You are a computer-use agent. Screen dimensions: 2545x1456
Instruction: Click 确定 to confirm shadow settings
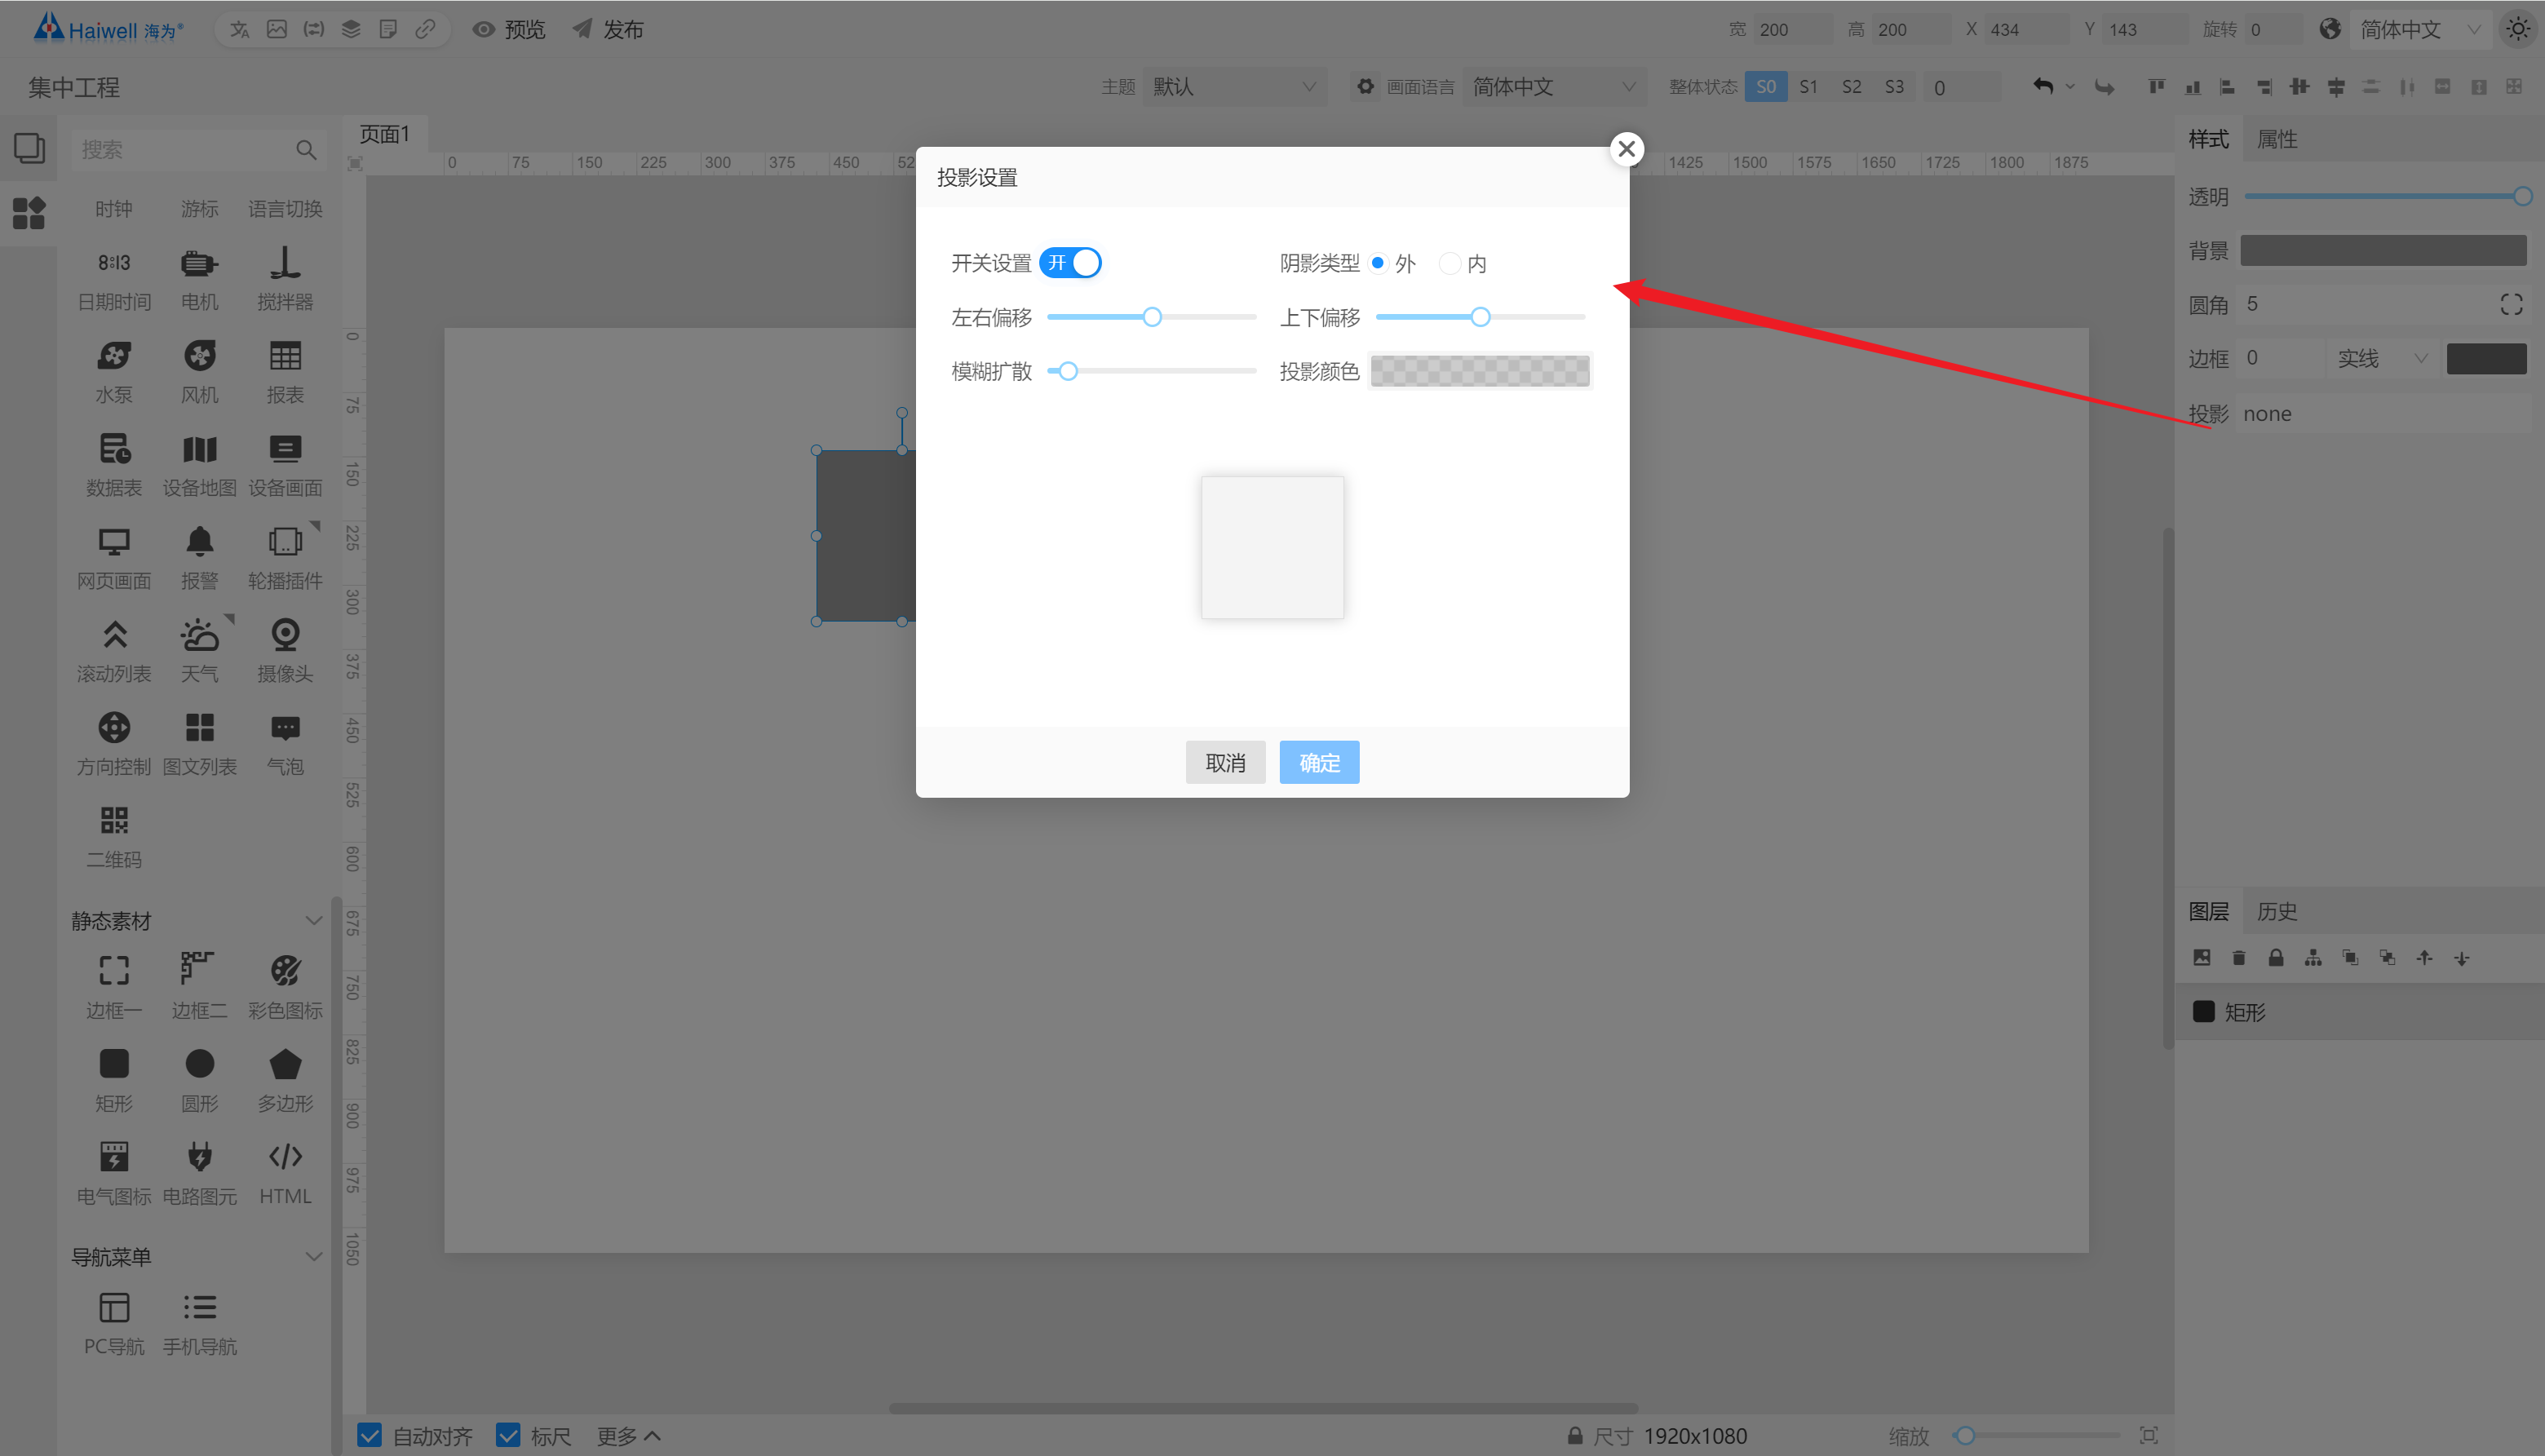point(1319,763)
